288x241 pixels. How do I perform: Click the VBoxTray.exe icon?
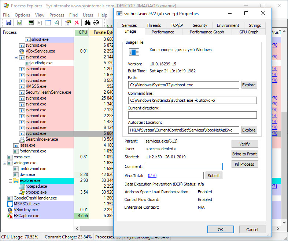point(10,210)
